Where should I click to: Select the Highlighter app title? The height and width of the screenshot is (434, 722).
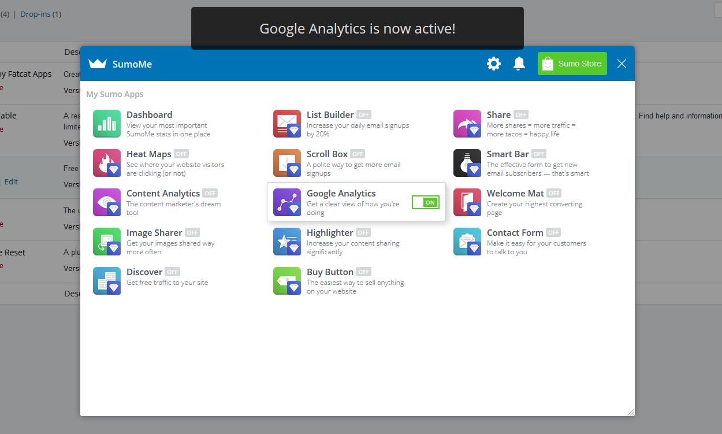pyautogui.click(x=330, y=233)
